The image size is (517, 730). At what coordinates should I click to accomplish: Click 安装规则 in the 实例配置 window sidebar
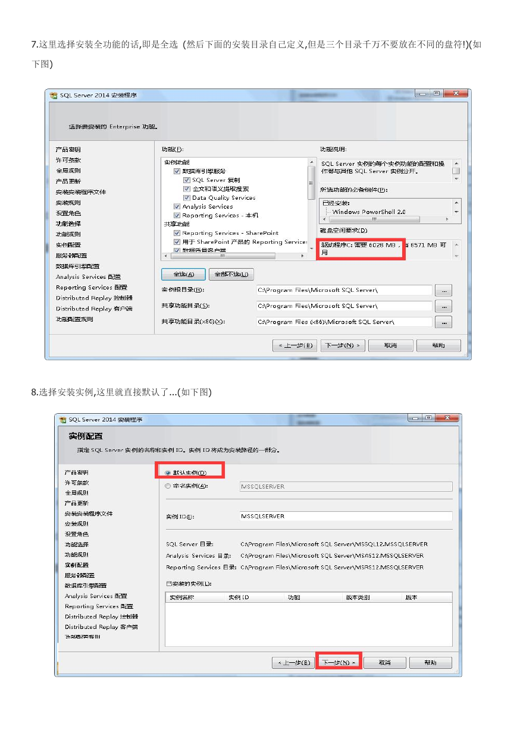click(x=77, y=524)
